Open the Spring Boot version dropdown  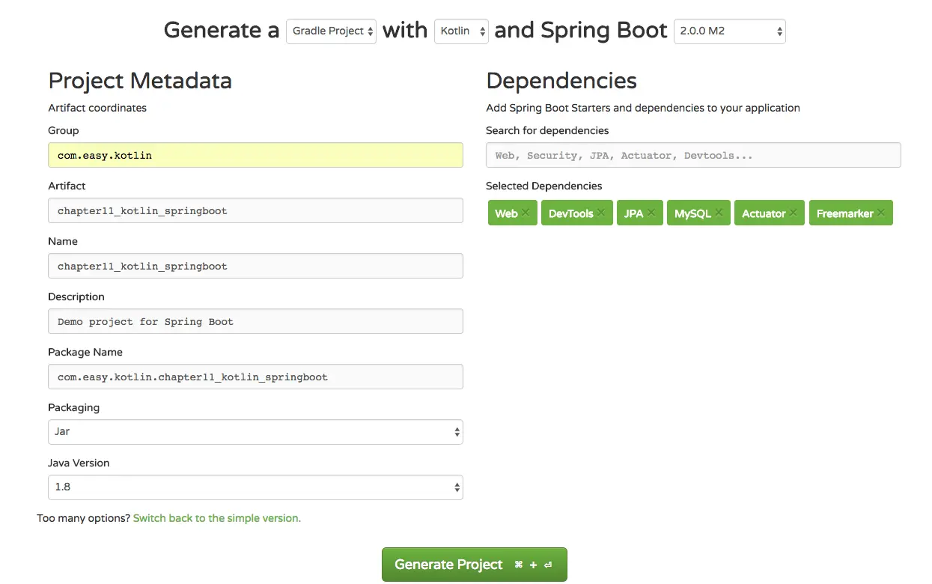click(x=730, y=31)
